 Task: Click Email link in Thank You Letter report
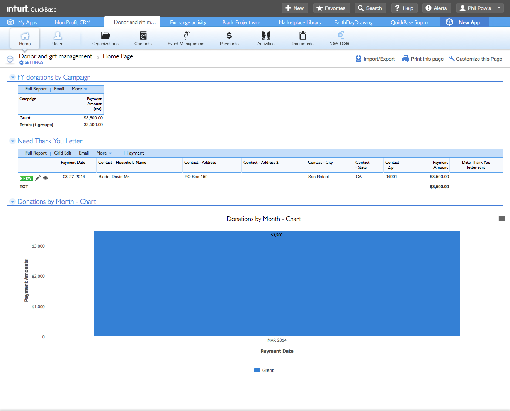[x=84, y=153]
